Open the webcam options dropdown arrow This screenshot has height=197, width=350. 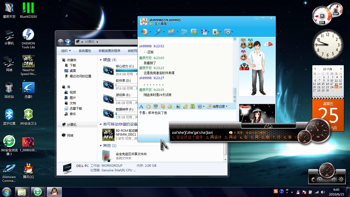150,32
